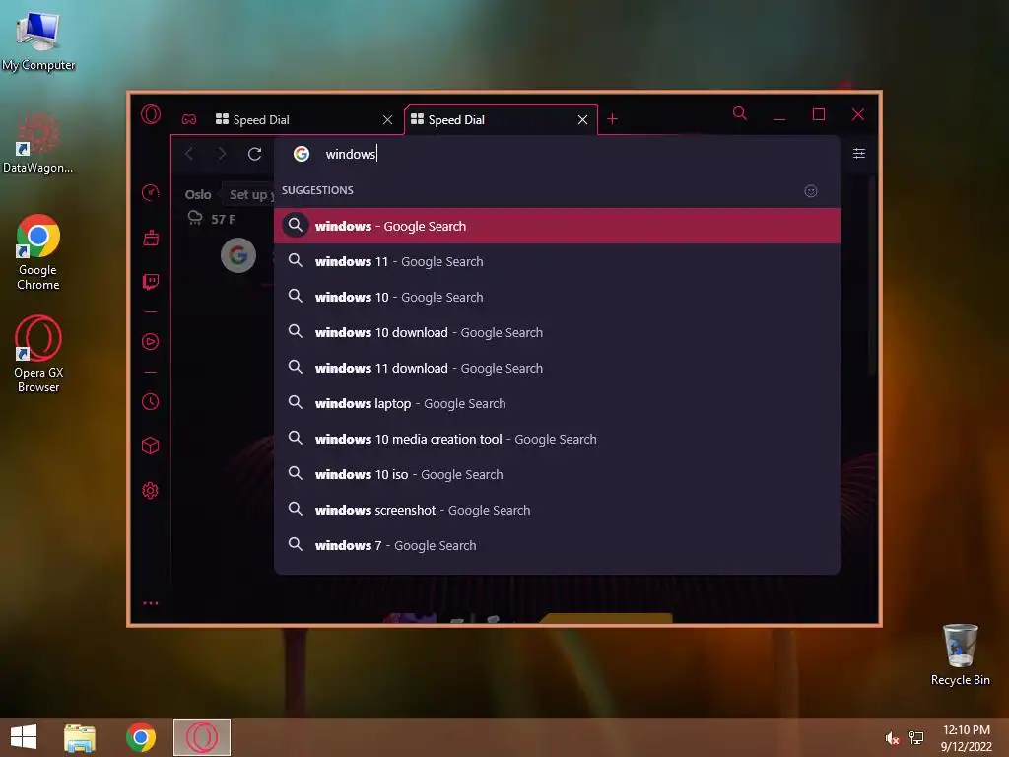Click the Google search engine icon in address bar
This screenshot has width=1009, height=757.
(x=302, y=154)
